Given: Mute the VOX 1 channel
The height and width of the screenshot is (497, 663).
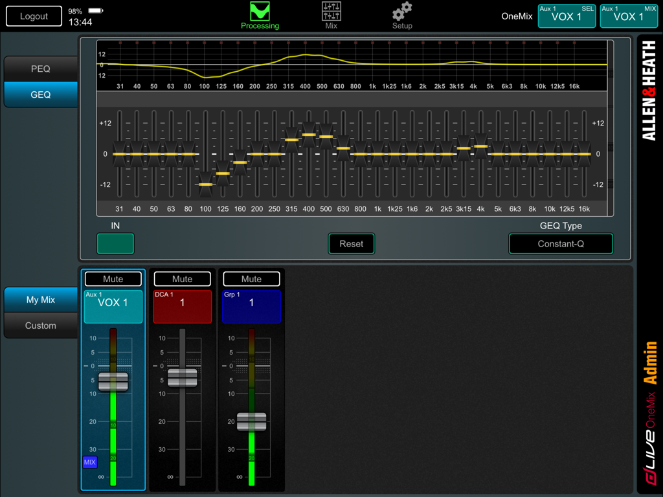Looking at the screenshot, I should (x=113, y=279).
